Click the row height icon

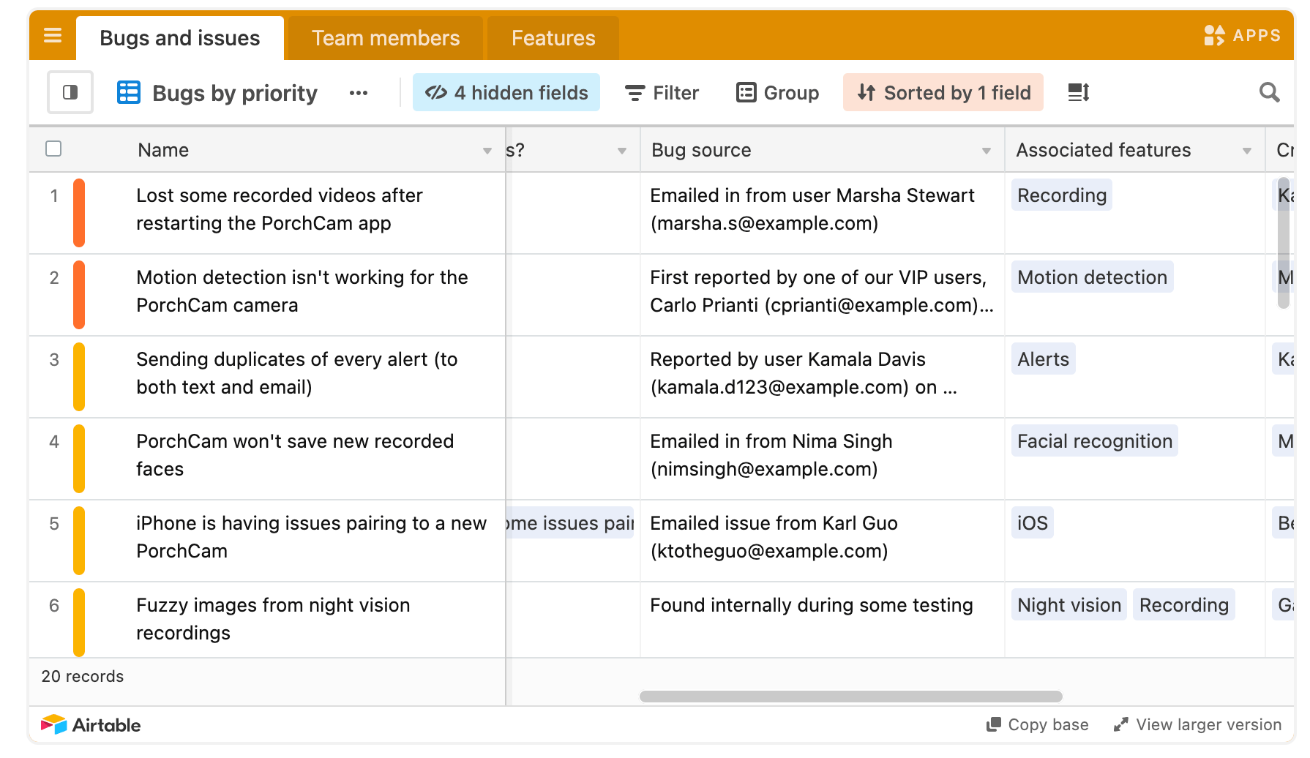tap(1078, 93)
